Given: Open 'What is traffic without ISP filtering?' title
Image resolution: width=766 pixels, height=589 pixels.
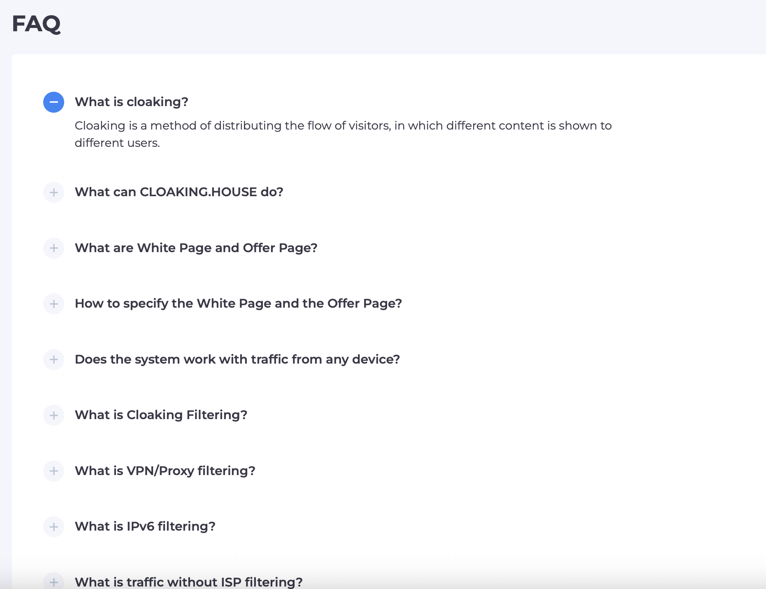Looking at the screenshot, I should 188,582.
